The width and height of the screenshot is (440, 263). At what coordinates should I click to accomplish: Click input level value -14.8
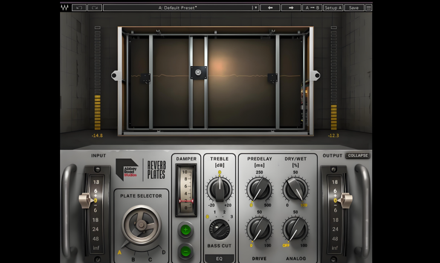pos(97,136)
